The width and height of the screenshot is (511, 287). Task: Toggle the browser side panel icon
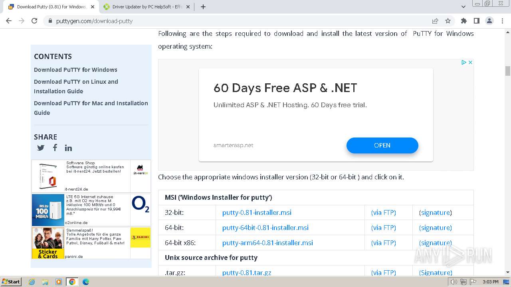476,21
